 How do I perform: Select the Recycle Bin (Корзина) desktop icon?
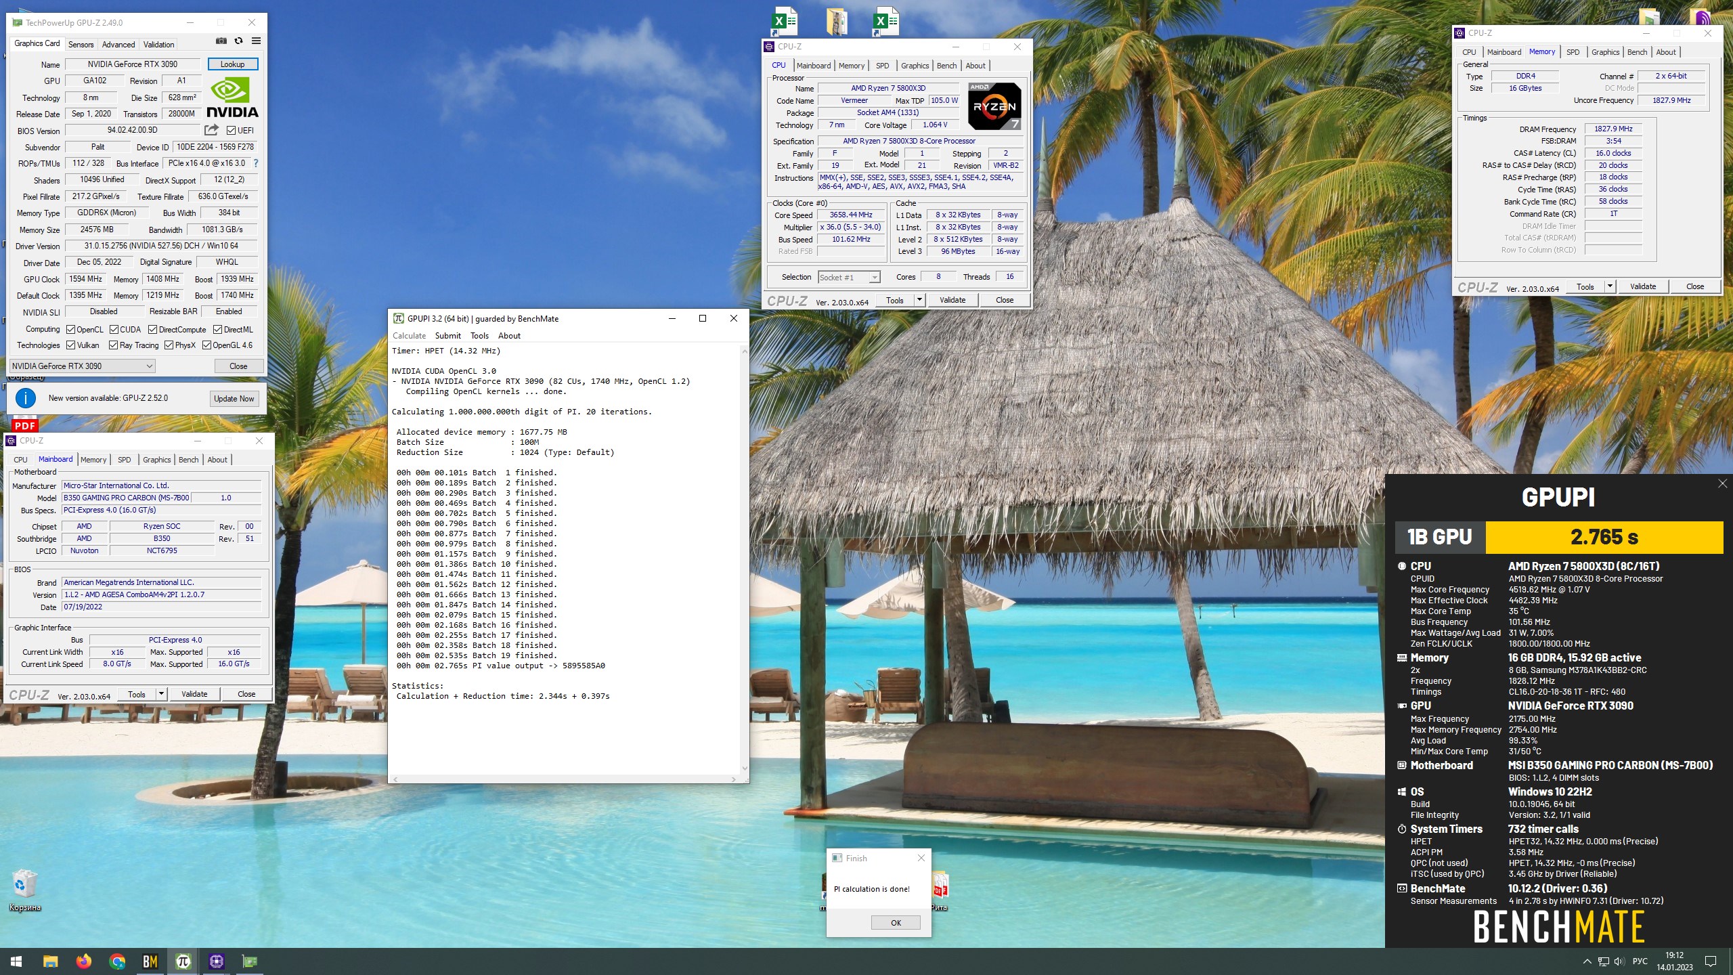(x=25, y=890)
